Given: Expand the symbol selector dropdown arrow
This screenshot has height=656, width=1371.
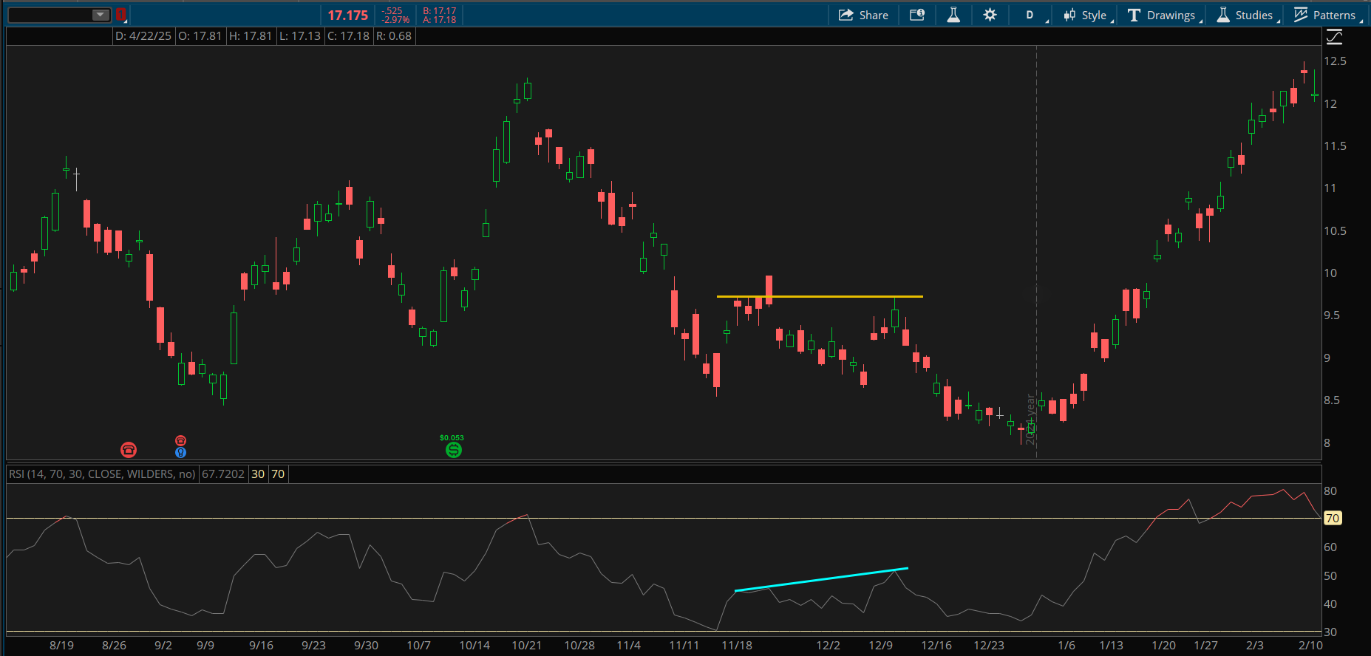Looking at the screenshot, I should 101,15.
